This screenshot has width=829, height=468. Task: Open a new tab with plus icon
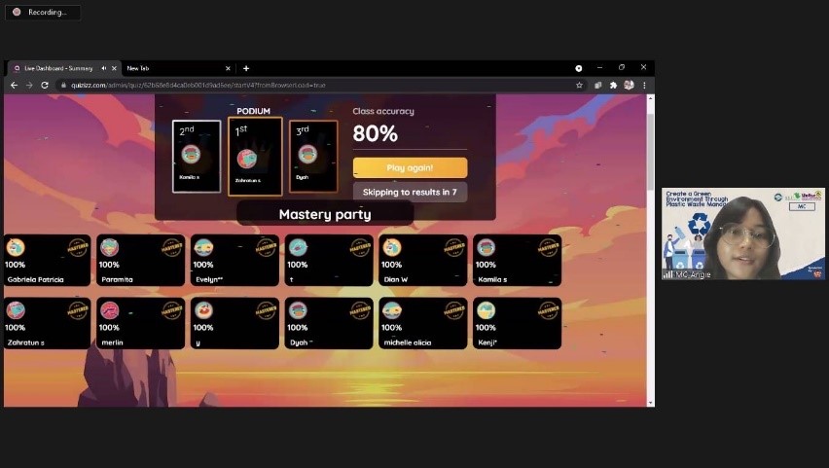(246, 68)
